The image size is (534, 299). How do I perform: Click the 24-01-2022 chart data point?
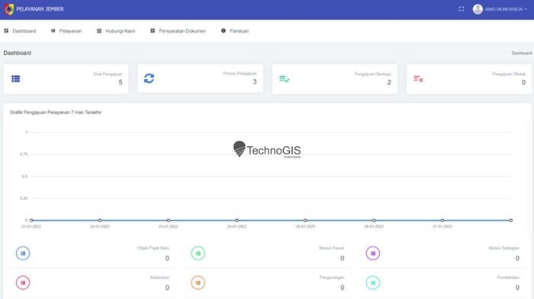coord(236,220)
